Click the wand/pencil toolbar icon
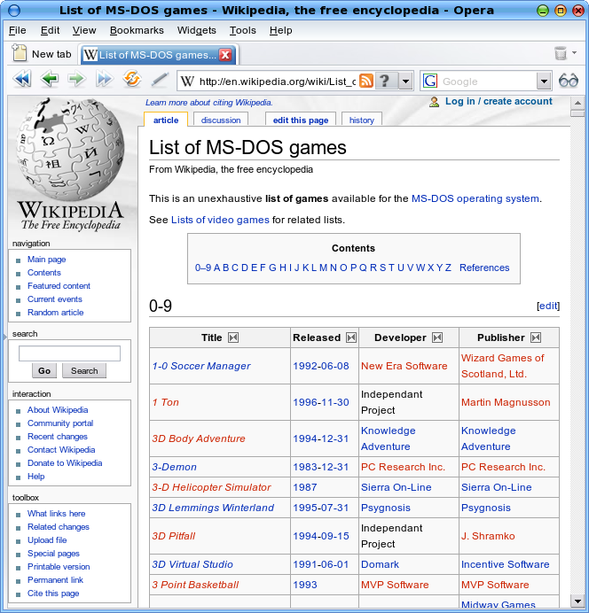 (x=160, y=80)
